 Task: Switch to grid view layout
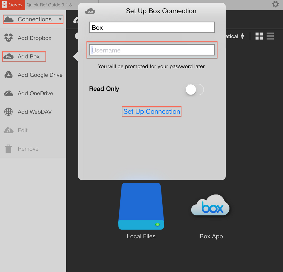tap(259, 36)
